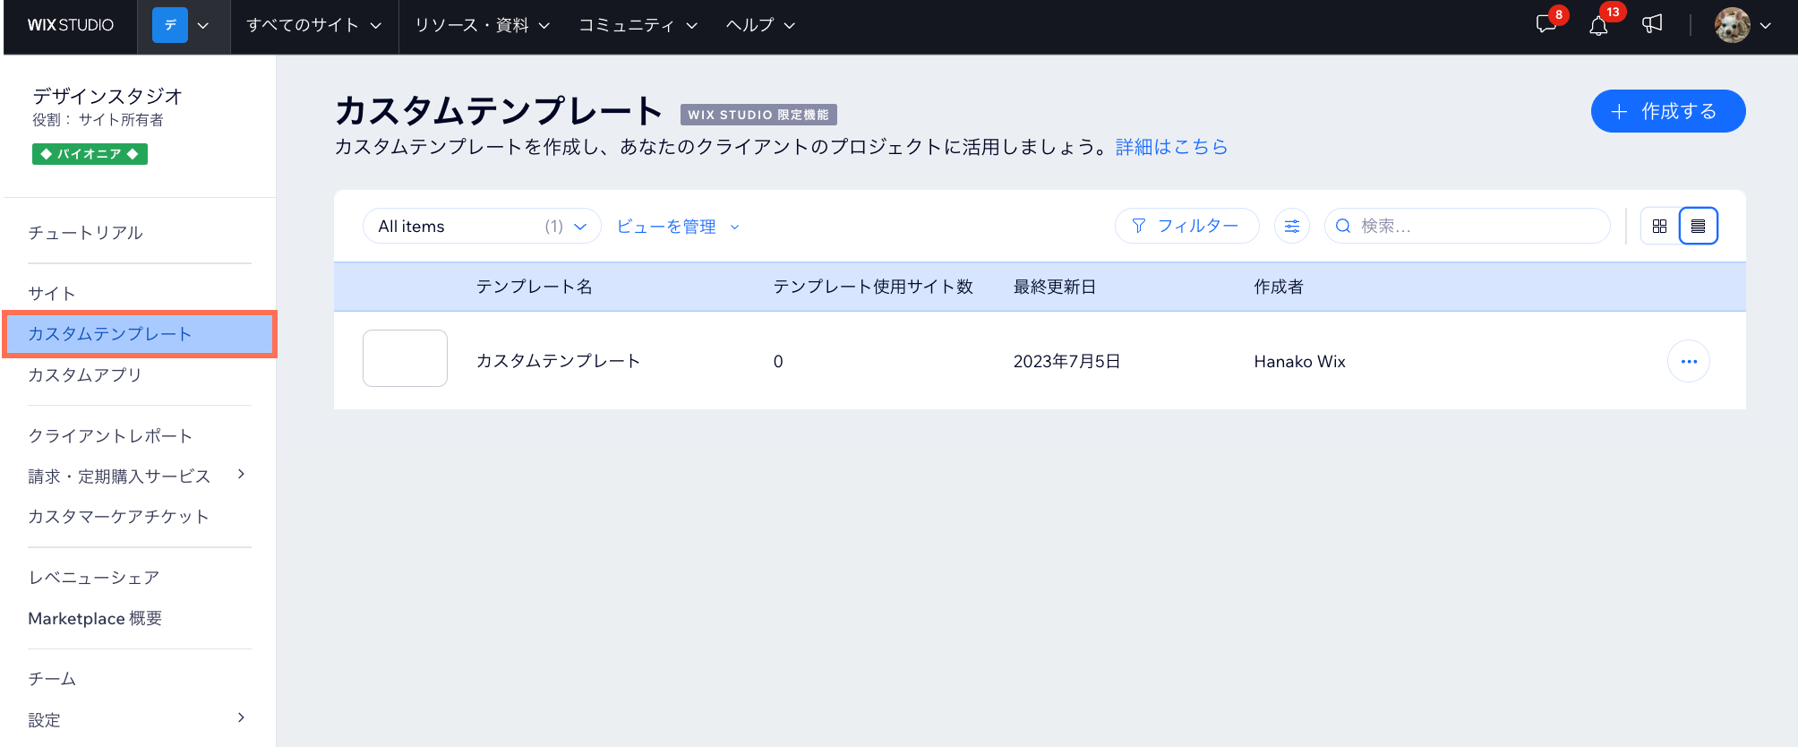Sort by 最終更新日 column header
The image size is (1798, 747).
(x=1055, y=287)
